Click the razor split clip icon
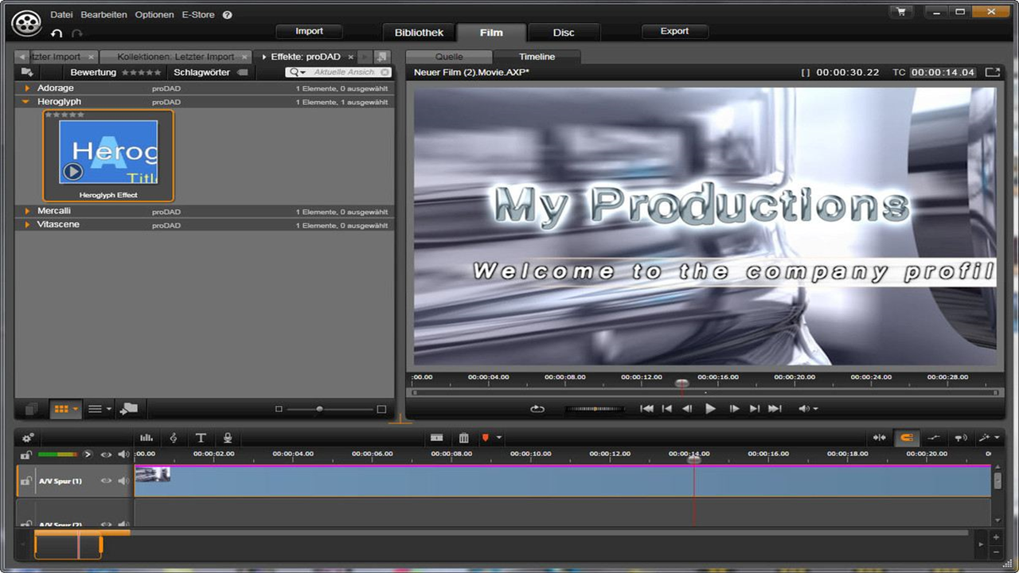Image resolution: width=1019 pixels, height=573 pixels. tap(436, 438)
